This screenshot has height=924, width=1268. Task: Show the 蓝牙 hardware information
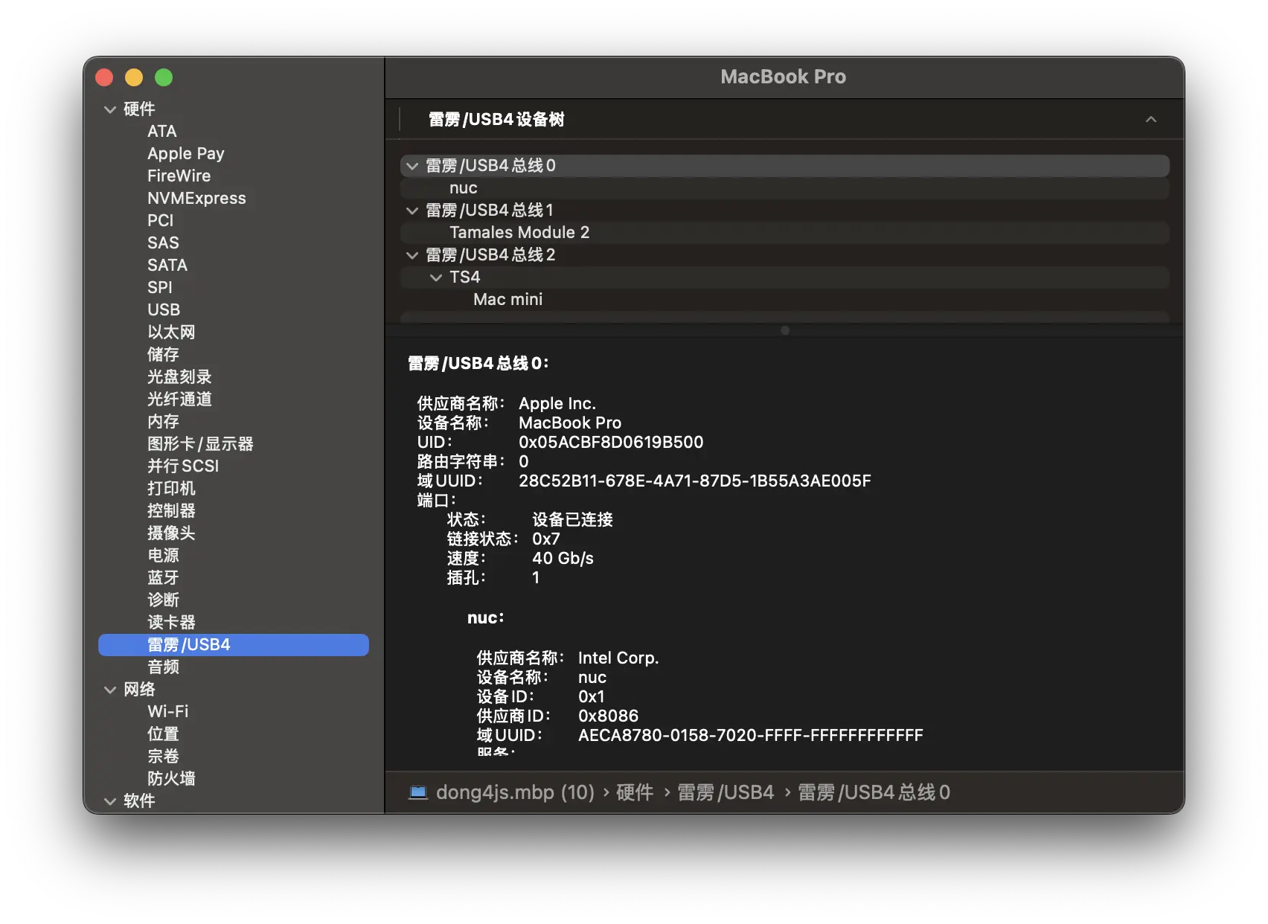pos(163,578)
